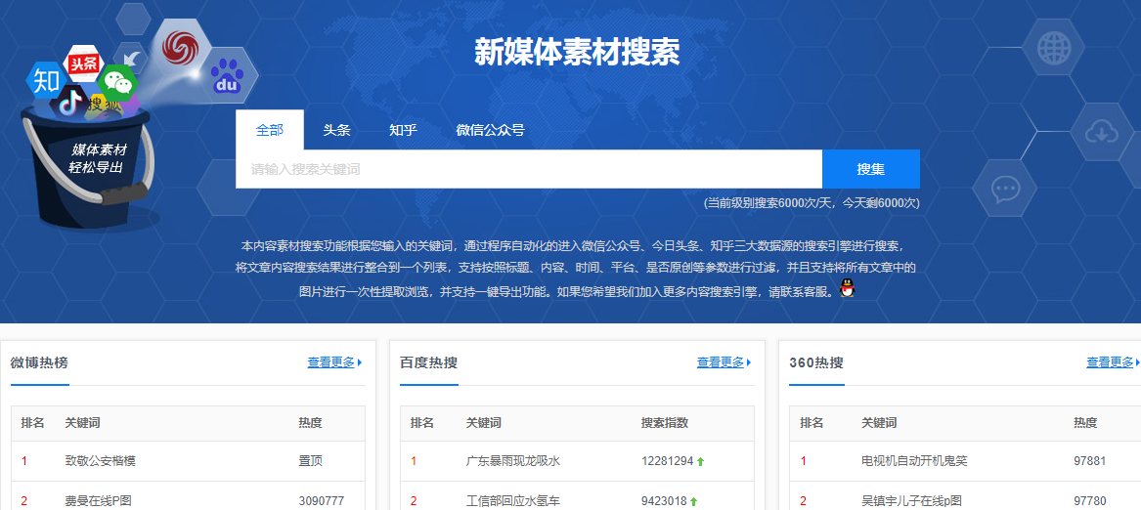Click the 微博热榜 panel heading
The image size is (1141, 510).
click(x=39, y=363)
